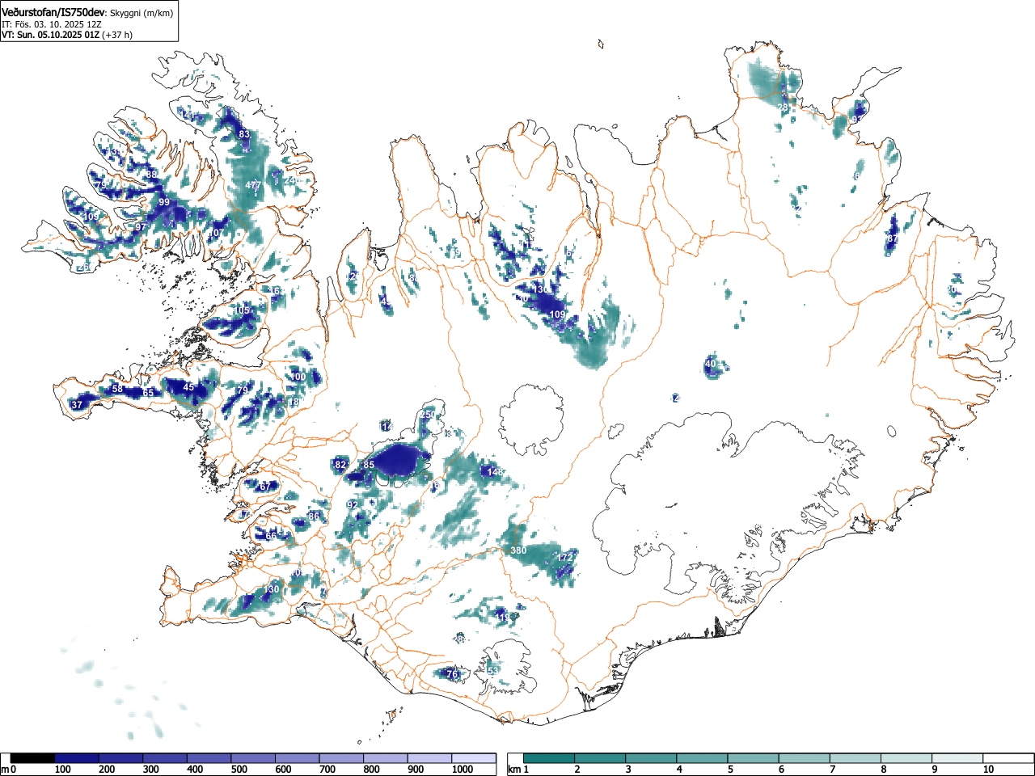Click the 9–10 km white legend swatch
Screen dimensions: 1035x776
(958, 758)
